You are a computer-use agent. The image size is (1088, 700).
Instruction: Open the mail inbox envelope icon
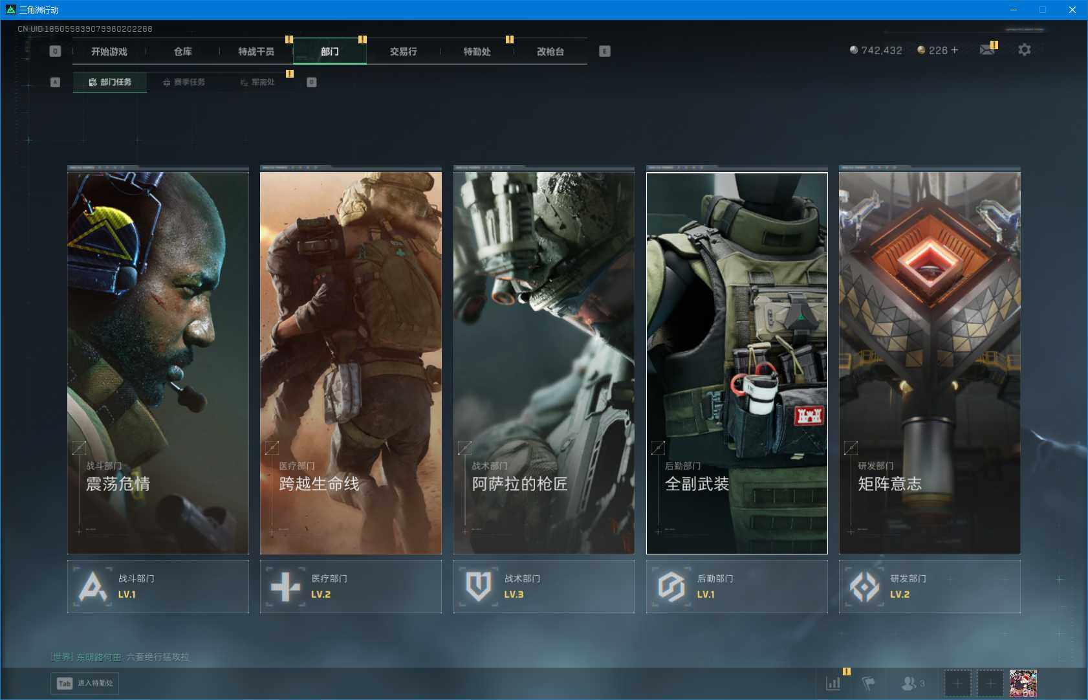click(x=986, y=50)
